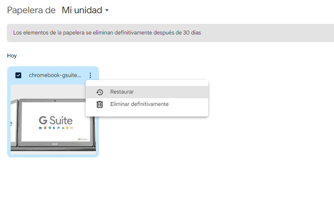
Task: Select Restaurar from the context menu
Action: pyautogui.click(x=147, y=92)
